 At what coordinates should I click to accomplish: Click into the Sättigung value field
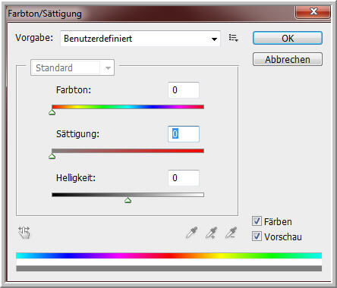point(184,134)
